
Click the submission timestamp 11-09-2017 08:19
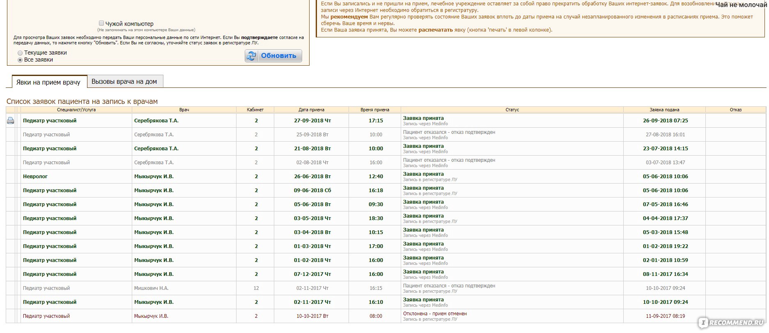tap(666, 316)
